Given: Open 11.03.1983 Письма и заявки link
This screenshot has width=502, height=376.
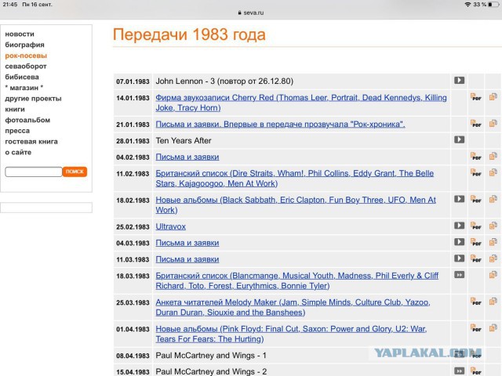Looking at the screenshot, I should tap(187, 259).
